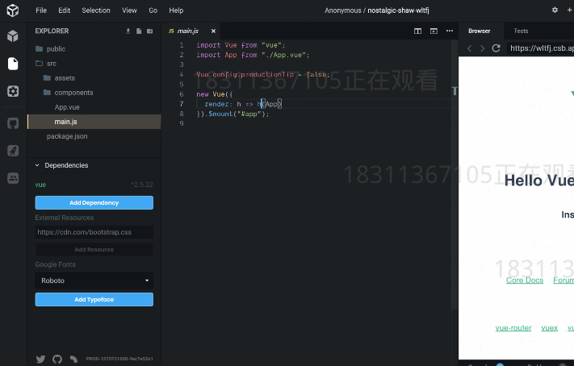Open the Twitter link icon
Viewport: 574px width, 366px height.
pyautogui.click(x=40, y=359)
